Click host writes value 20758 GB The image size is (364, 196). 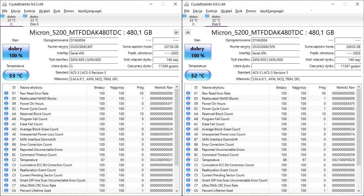(166, 47)
